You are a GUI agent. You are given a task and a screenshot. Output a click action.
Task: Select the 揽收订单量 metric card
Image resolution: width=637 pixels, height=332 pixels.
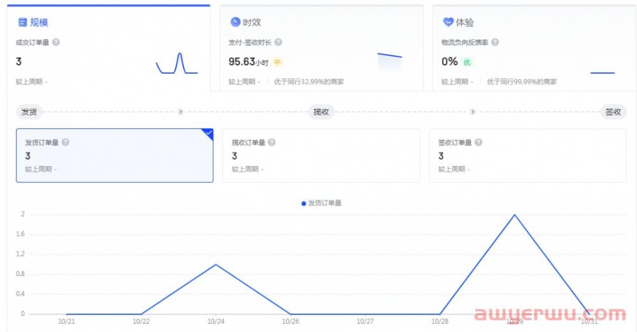[321, 155]
